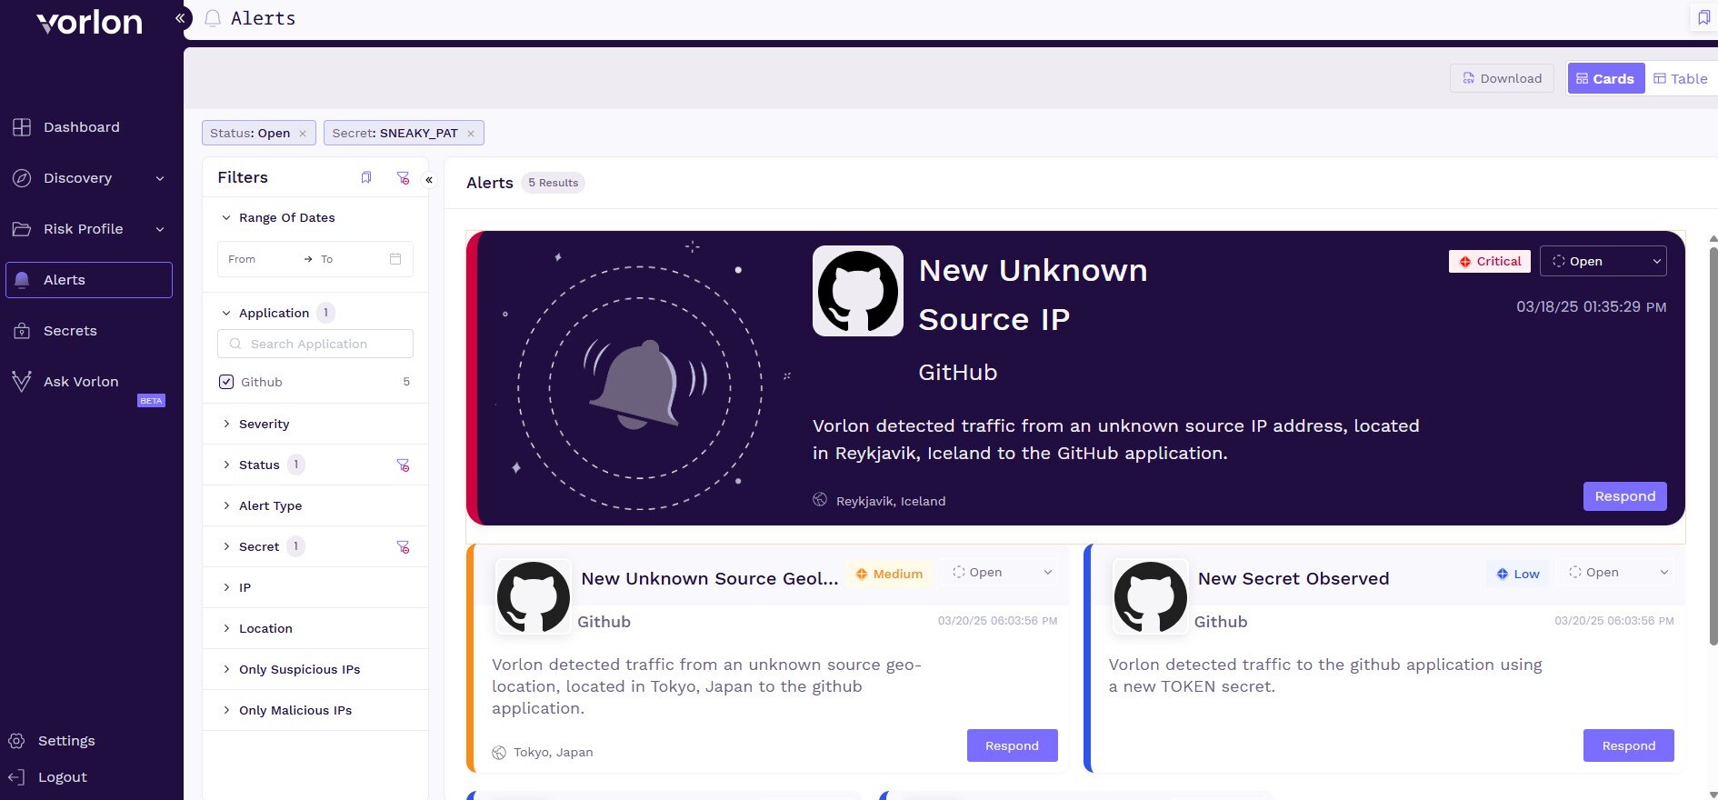Click the Low severity badge
The image size is (1718, 800).
pos(1518,574)
